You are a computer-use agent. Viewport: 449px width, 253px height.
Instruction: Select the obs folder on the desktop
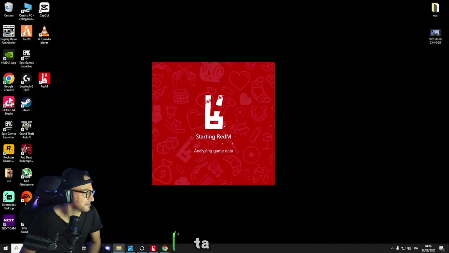click(435, 10)
